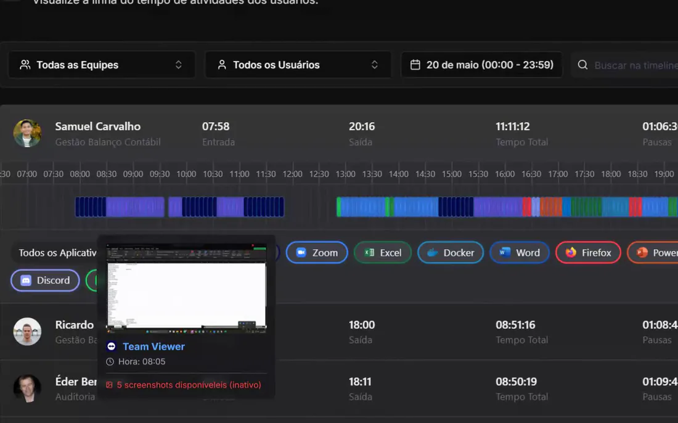This screenshot has height=423, width=678.
Task: Click the green timeline segment near 13:00
Action: tap(339, 207)
